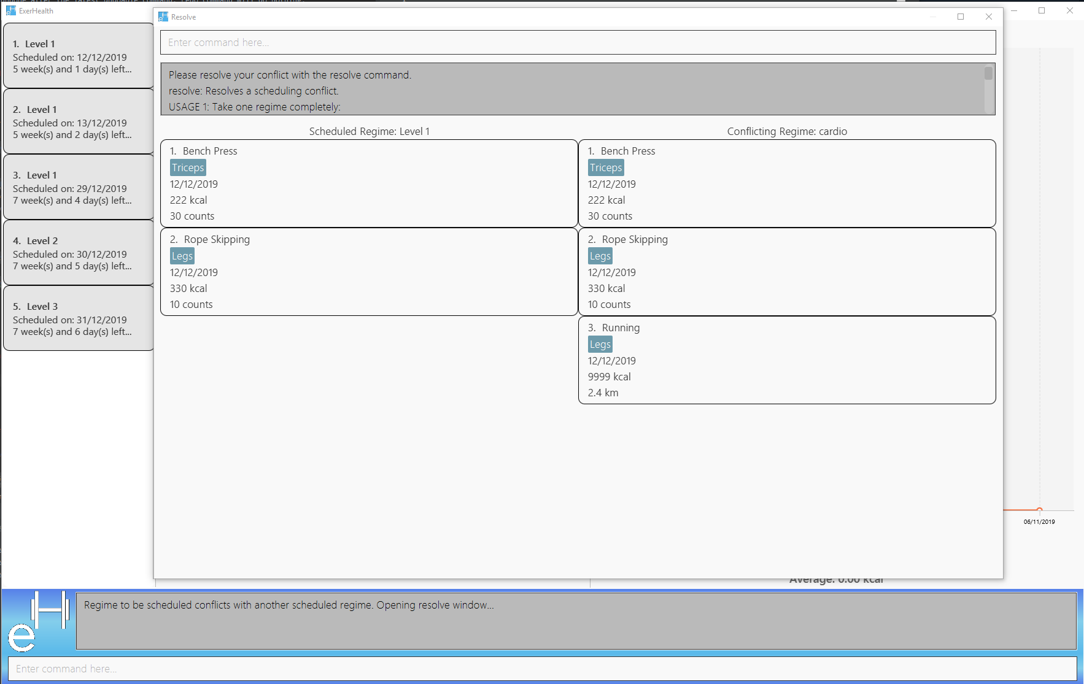The image size is (1084, 684).
Task: Click Triceps tag in Conflicting Regime list
Action: (606, 167)
